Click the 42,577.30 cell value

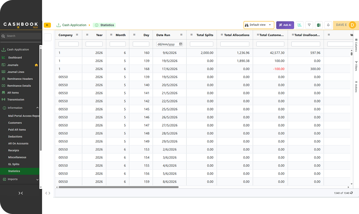(x=277, y=53)
